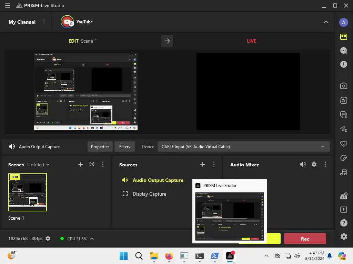
Task: Open the notice board icon
Action: (x=343, y=210)
